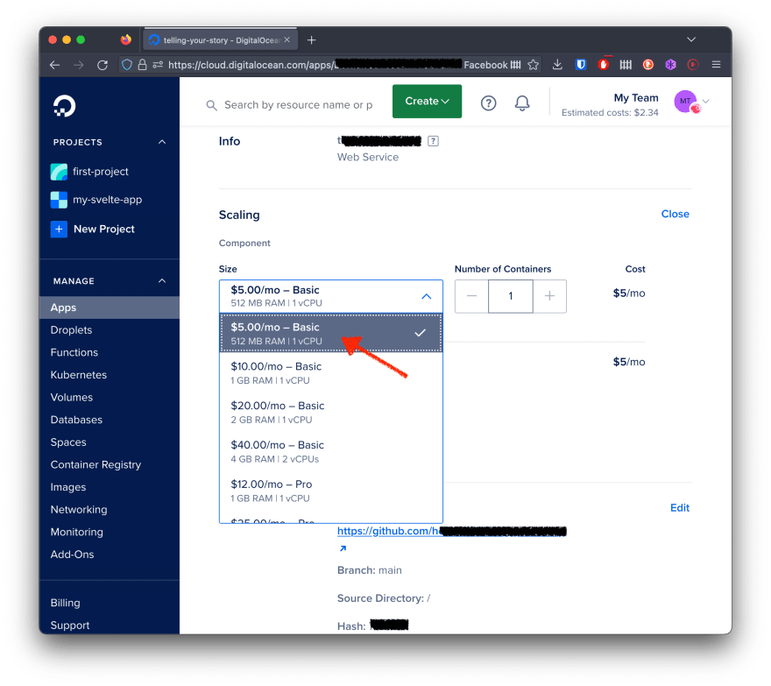Screen dimensions: 771x686
Task: Bookmark page with star icon
Action: 533,65
